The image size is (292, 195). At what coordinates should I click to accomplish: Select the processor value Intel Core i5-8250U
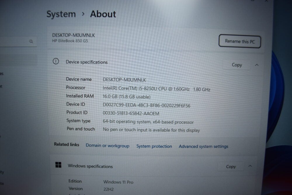[157, 89]
